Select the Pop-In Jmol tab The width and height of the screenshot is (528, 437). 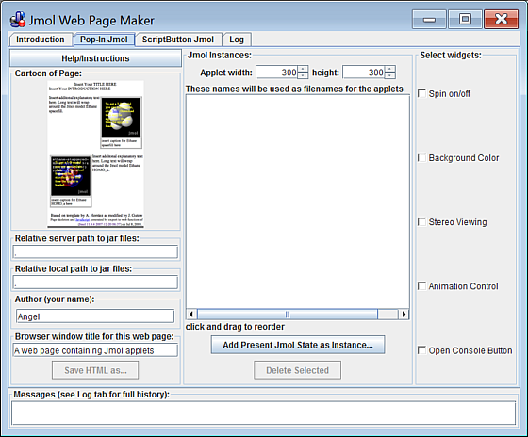pyautogui.click(x=104, y=40)
